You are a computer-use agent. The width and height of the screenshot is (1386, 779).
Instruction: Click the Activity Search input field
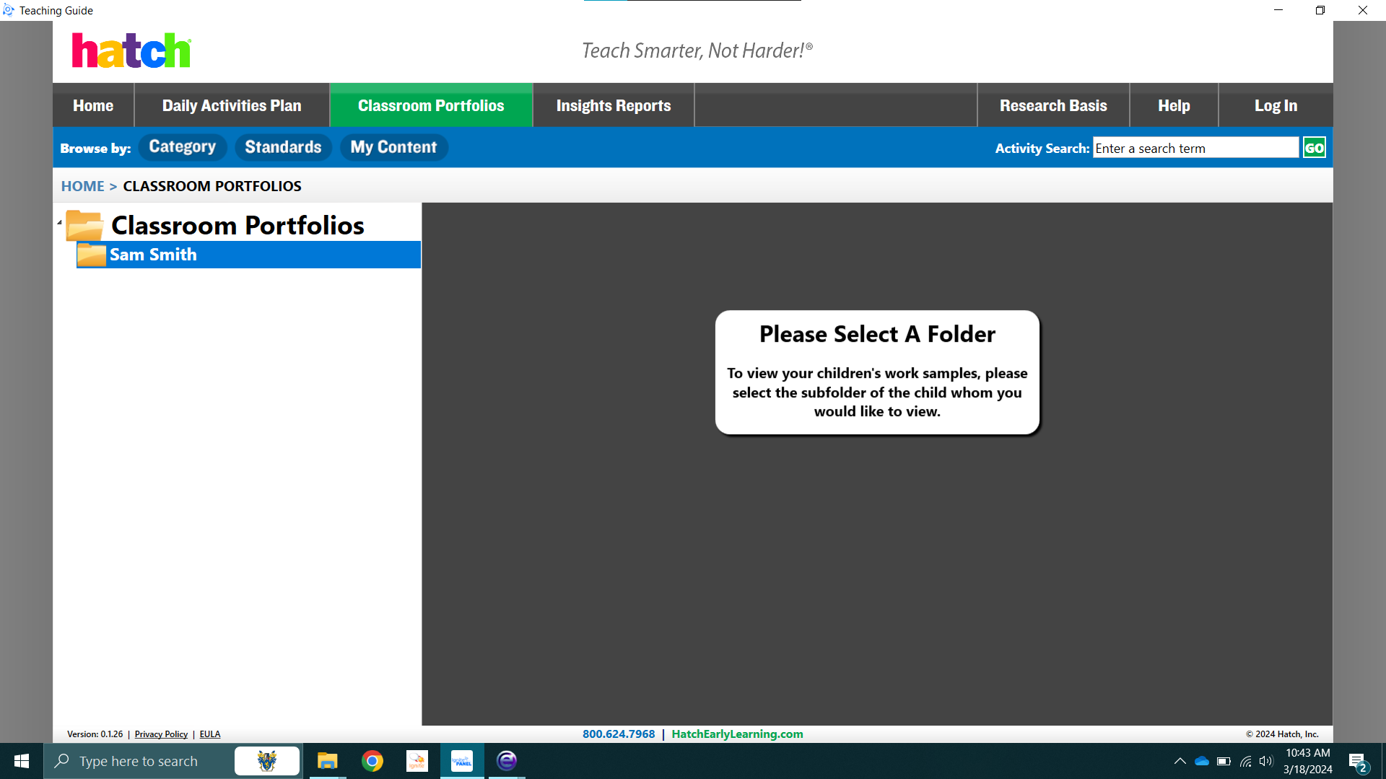1195,148
